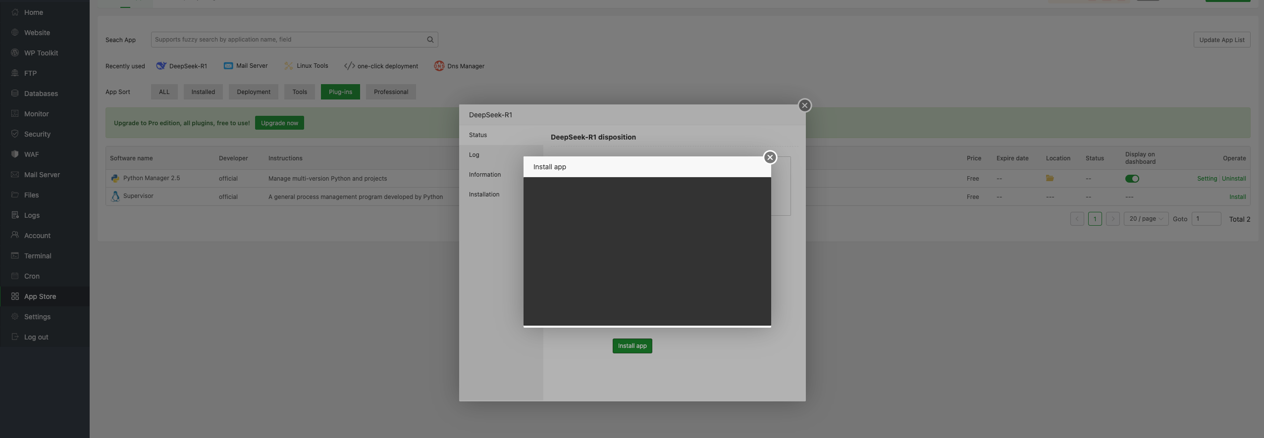This screenshot has width=1264, height=438.
Task: Click the search magnifier icon
Action: pyautogui.click(x=430, y=40)
